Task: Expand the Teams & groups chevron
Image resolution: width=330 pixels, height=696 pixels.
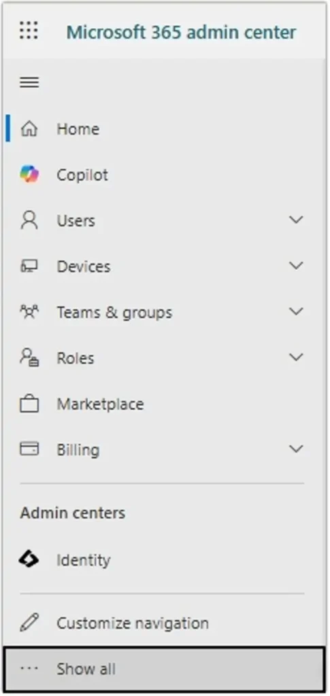Action: [x=296, y=311]
